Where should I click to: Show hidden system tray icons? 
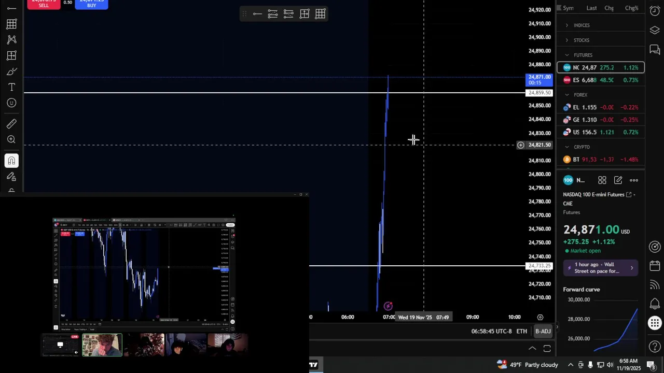tap(570, 365)
